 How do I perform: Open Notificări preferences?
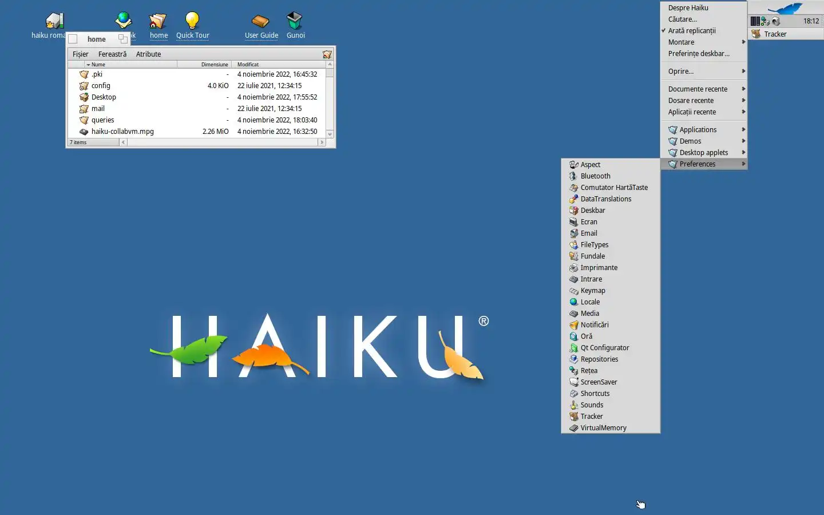[x=611, y=325]
